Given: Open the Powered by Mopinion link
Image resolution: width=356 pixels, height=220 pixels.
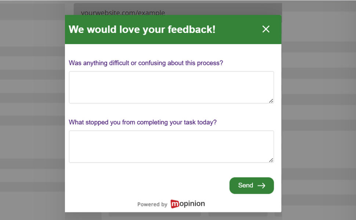Looking at the screenshot, I should pyautogui.click(x=171, y=204).
